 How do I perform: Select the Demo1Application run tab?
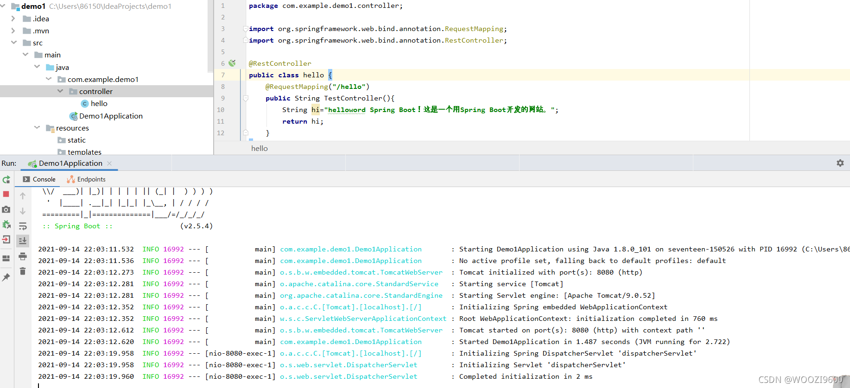coord(70,163)
